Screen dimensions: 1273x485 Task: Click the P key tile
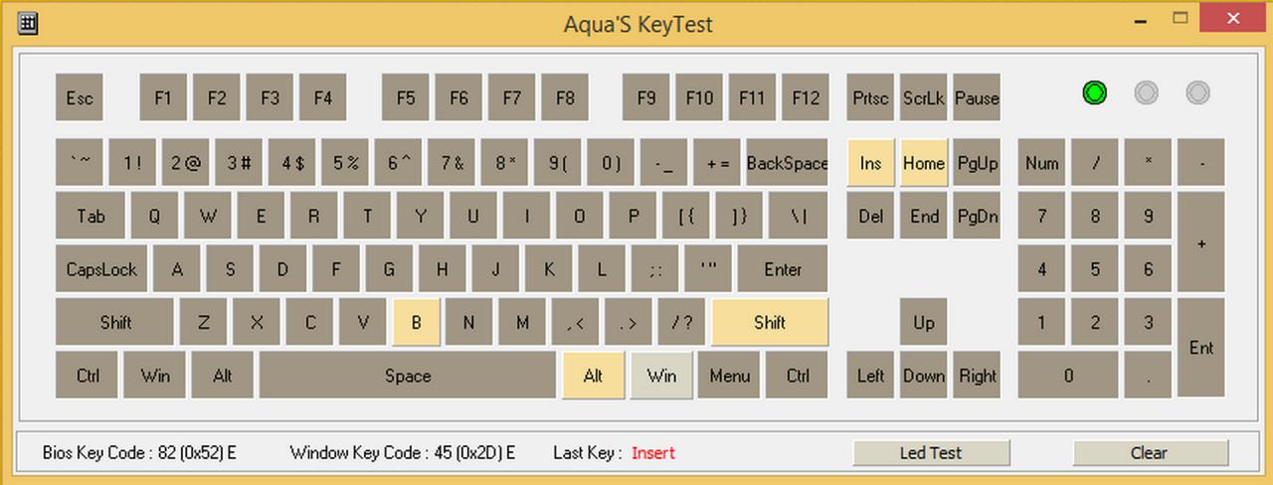[x=633, y=216]
